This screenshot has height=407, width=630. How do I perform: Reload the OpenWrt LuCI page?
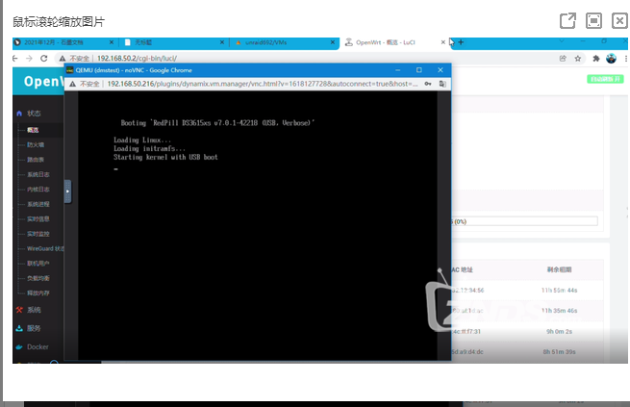tap(44, 59)
